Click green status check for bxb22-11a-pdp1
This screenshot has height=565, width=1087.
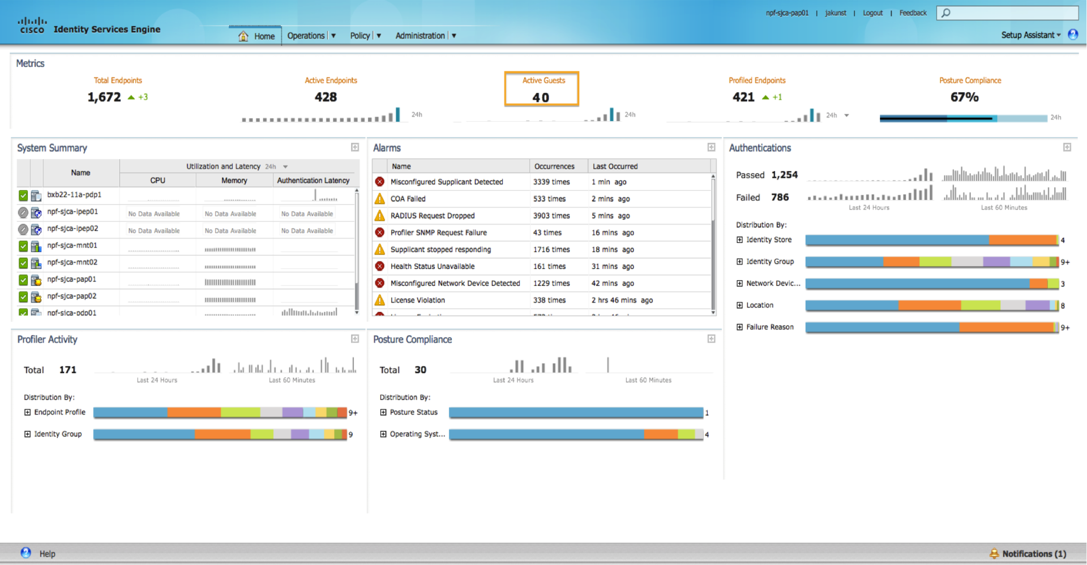(23, 196)
